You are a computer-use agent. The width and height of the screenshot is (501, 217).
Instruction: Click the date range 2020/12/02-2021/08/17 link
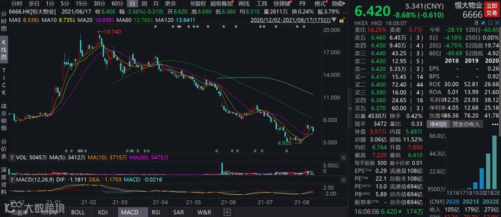pos(291,20)
